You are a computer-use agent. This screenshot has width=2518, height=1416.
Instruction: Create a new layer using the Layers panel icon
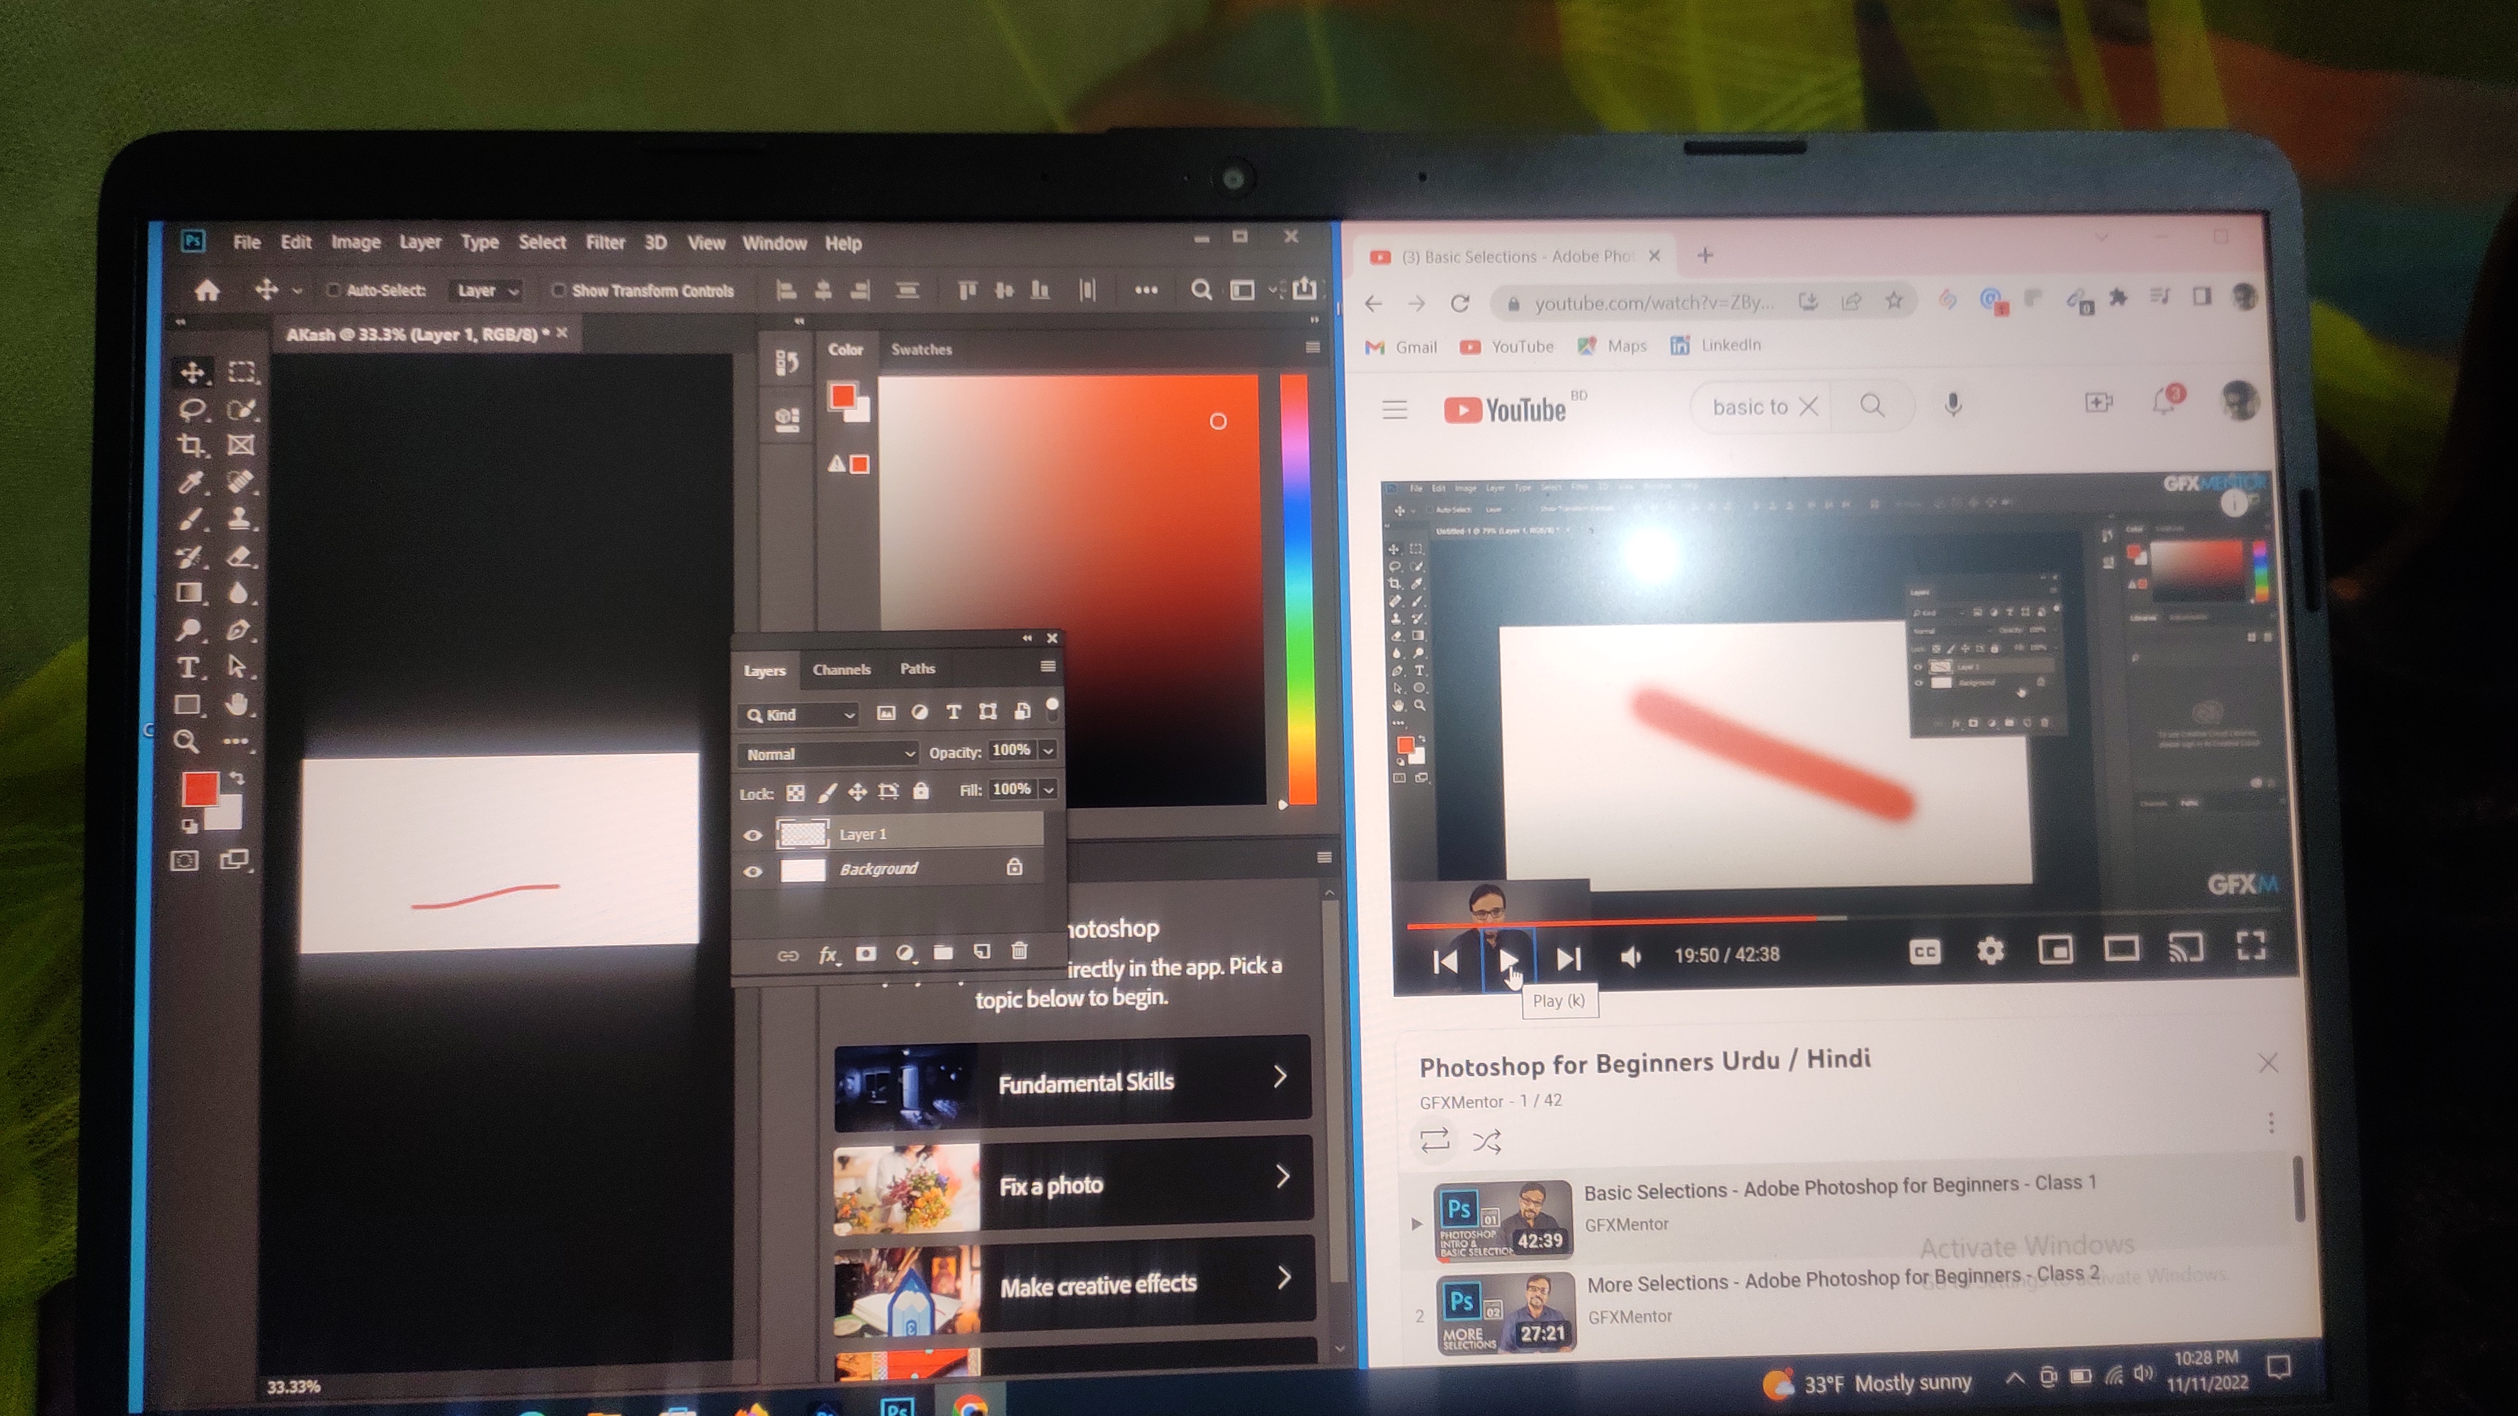click(x=981, y=951)
